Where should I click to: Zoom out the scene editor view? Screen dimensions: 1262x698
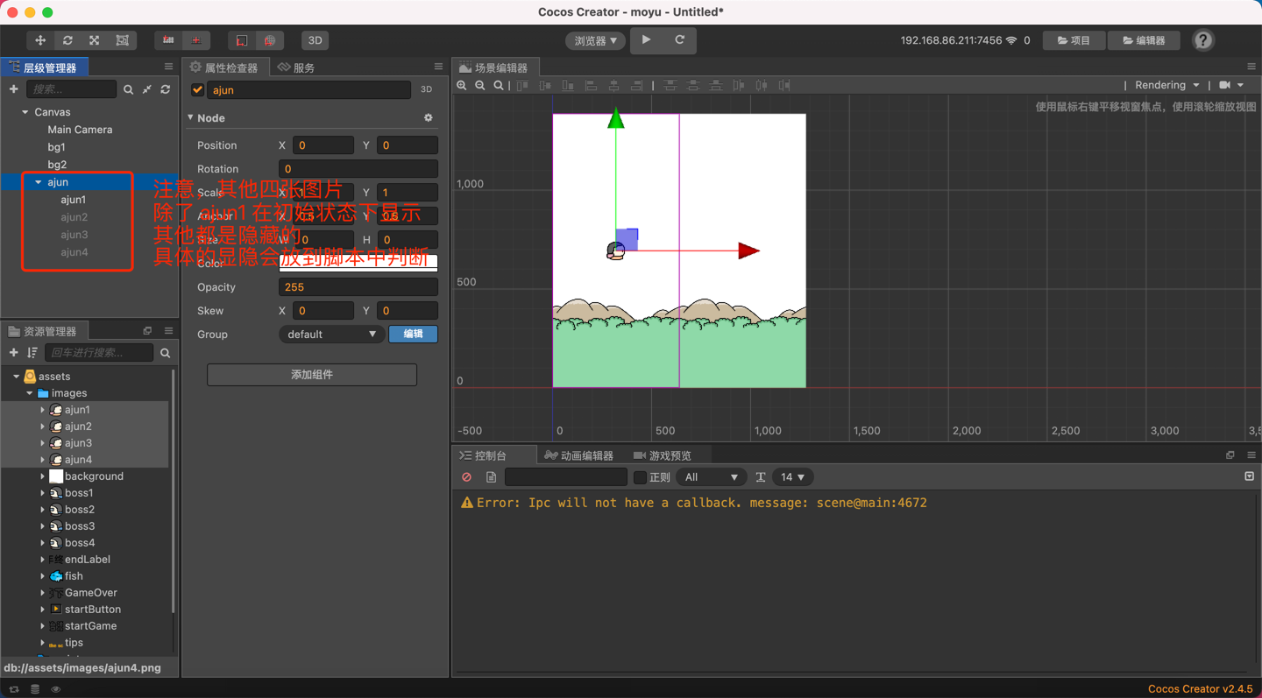pyautogui.click(x=480, y=85)
